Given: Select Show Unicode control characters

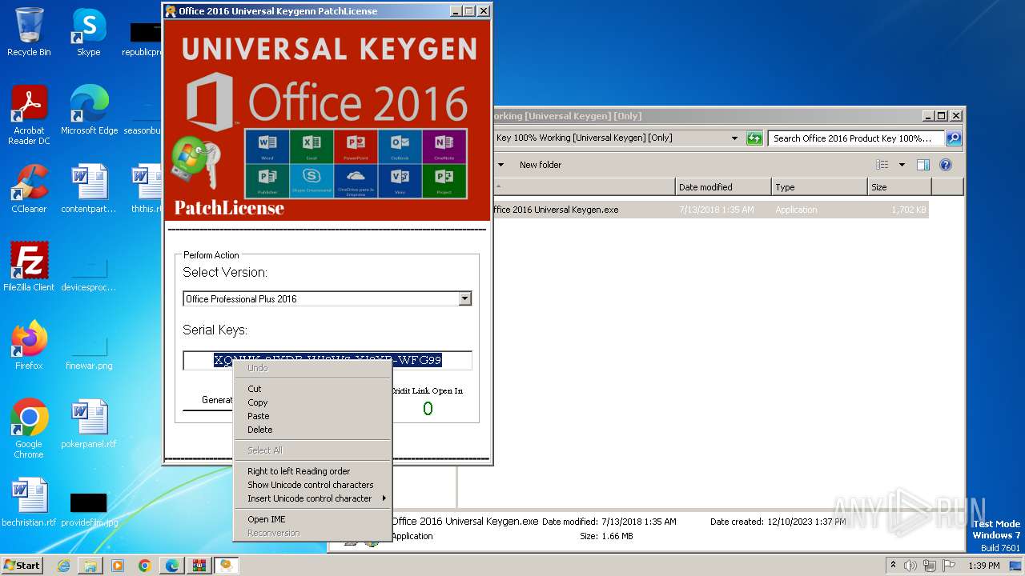Looking at the screenshot, I should pyautogui.click(x=312, y=485).
